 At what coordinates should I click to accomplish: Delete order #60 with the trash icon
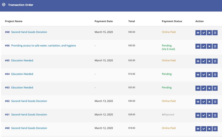pos(215,129)
